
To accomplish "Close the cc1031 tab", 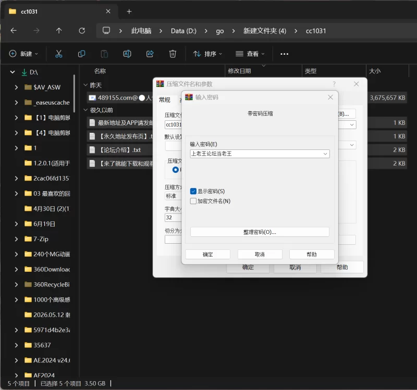I will point(108,11).
